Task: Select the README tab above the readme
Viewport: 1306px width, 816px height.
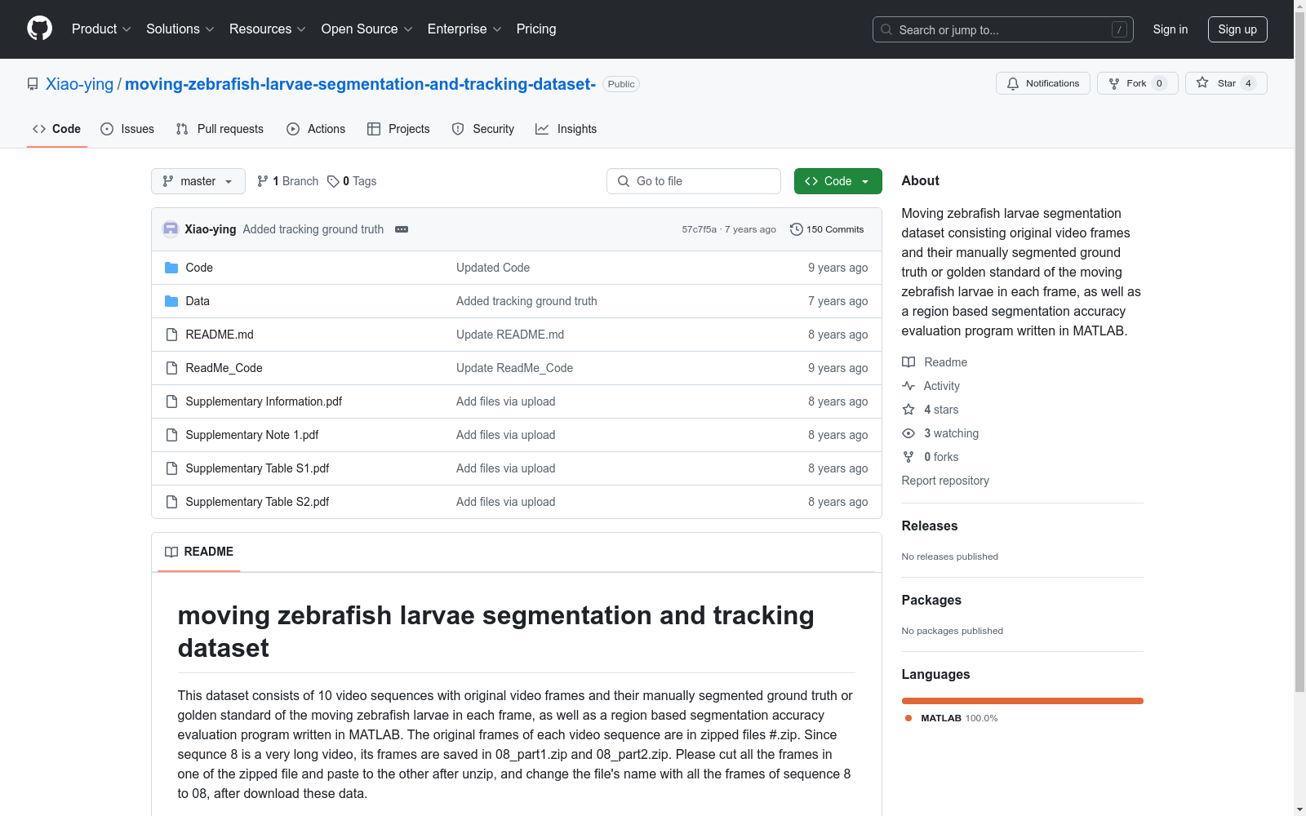Action: click(199, 552)
